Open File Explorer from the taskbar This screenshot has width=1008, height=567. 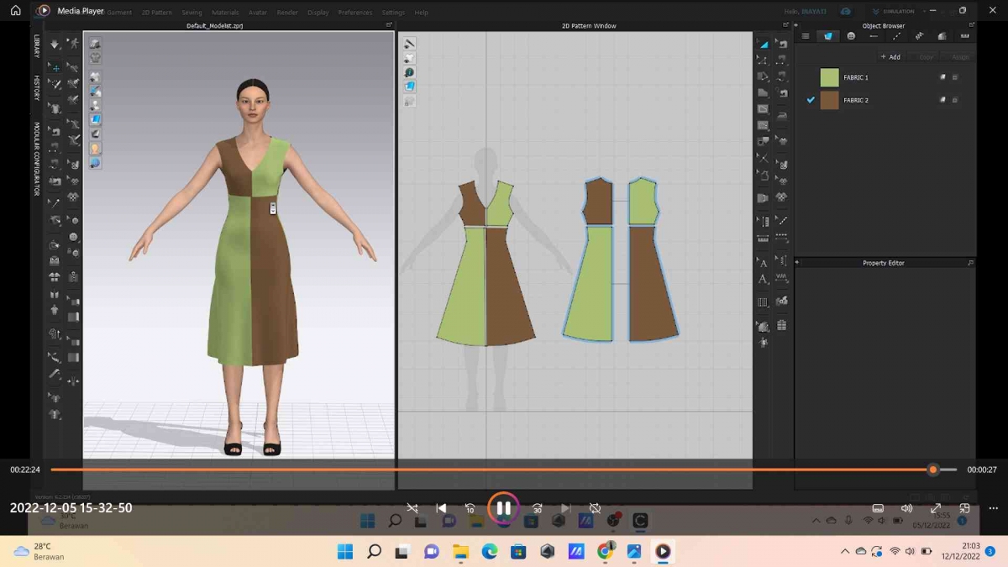point(460,552)
